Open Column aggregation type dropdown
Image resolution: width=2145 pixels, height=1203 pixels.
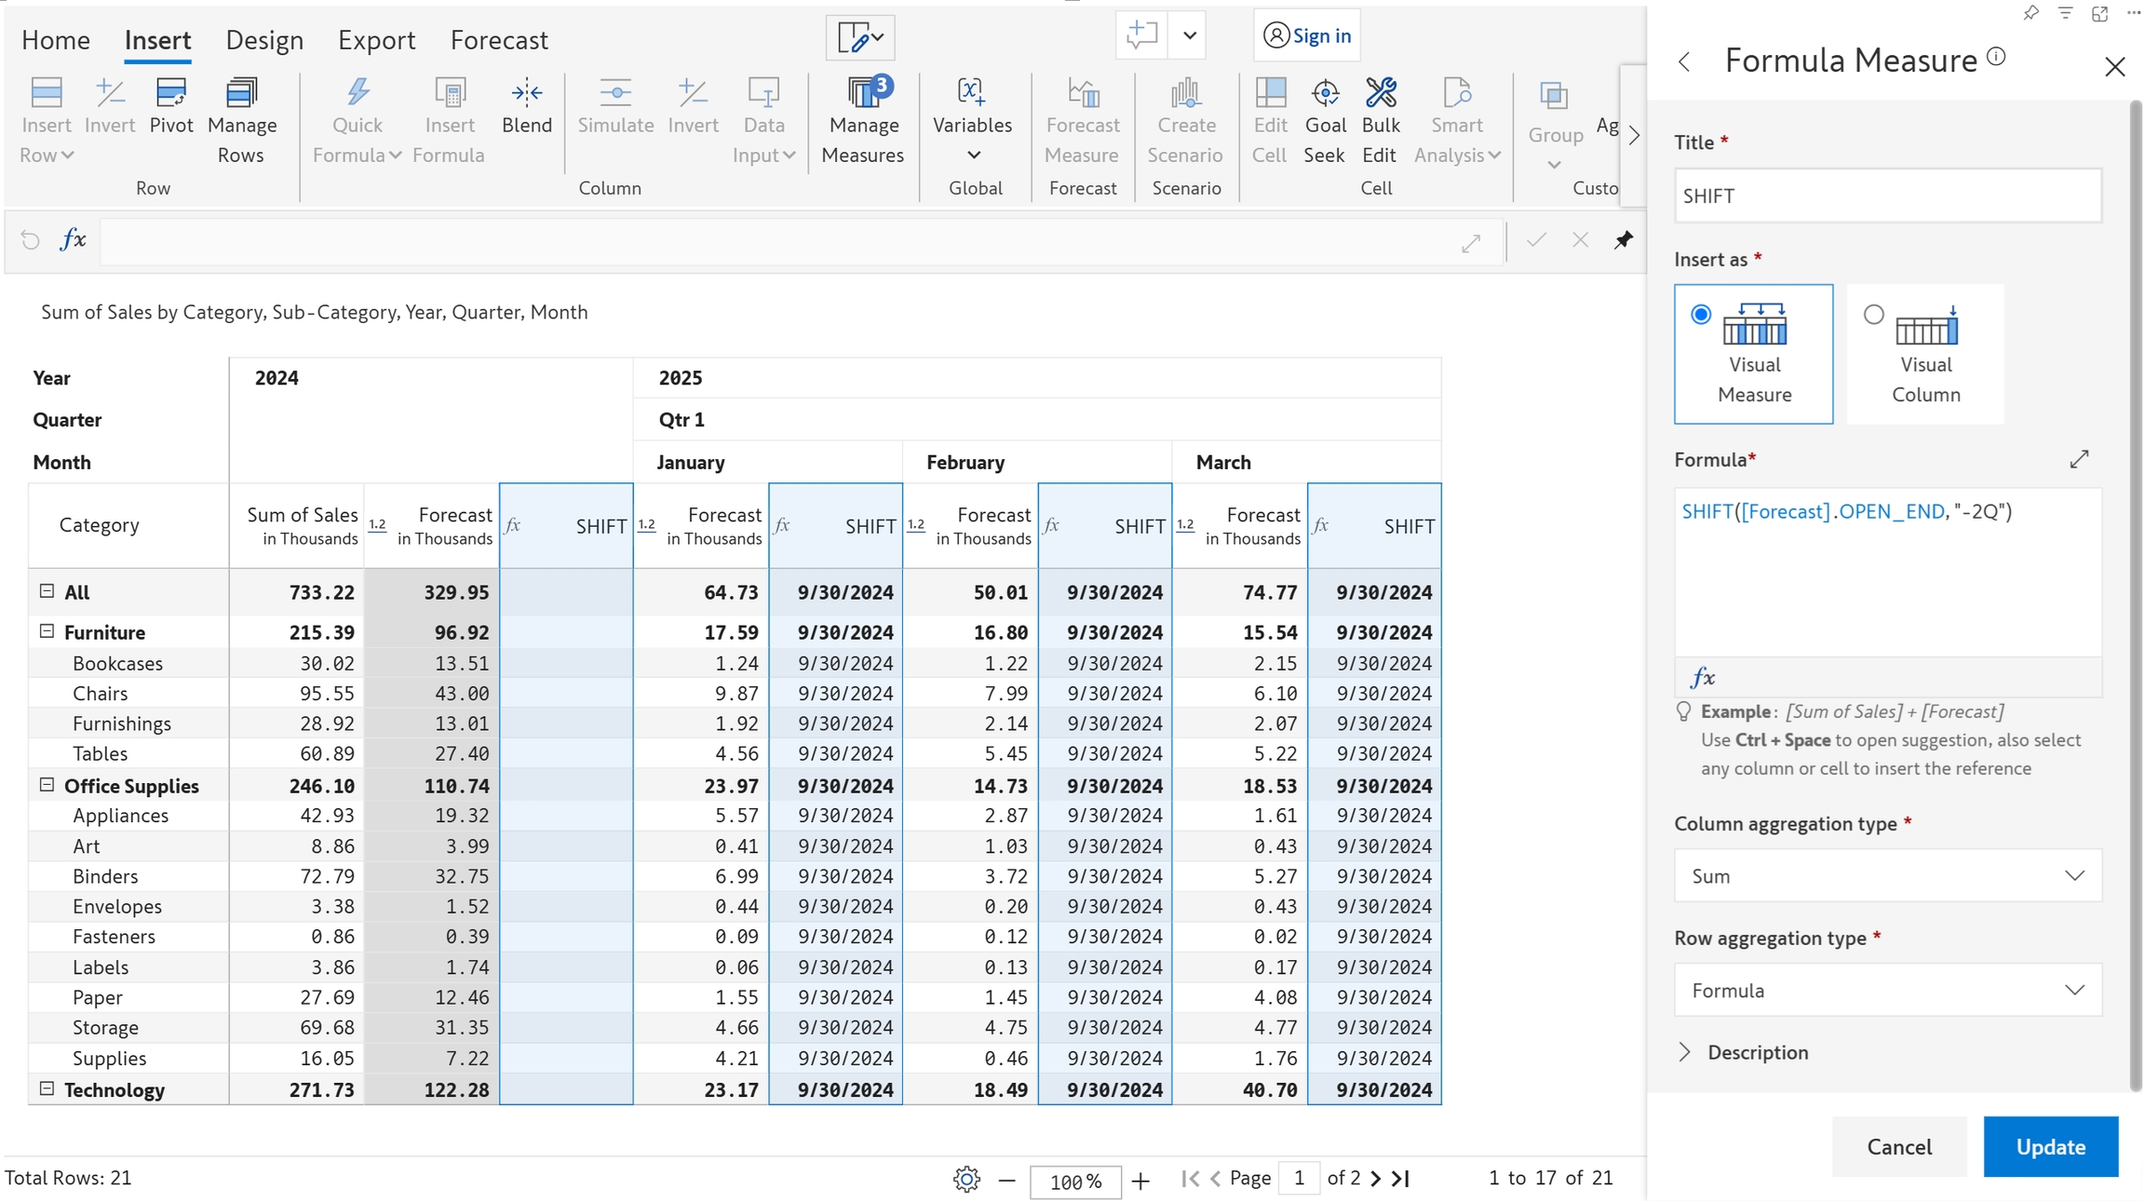click(x=1887, y=875)
